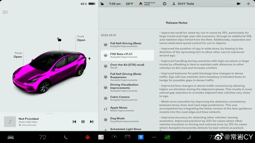Image resolution: width=255 pixels, height=143 pixels.
Task: Tap camera icon beside Cabin Camera
Action: click(x=106, y=98)
